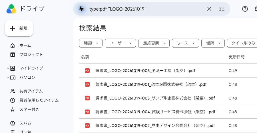Click the search icon in search bar
This screenshot has height=133, width=257.
[x=81, y=9]
